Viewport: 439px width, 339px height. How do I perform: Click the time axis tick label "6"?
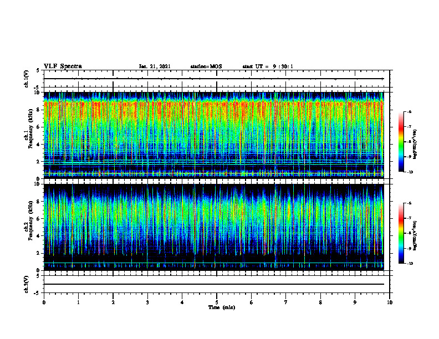[252, 302]
